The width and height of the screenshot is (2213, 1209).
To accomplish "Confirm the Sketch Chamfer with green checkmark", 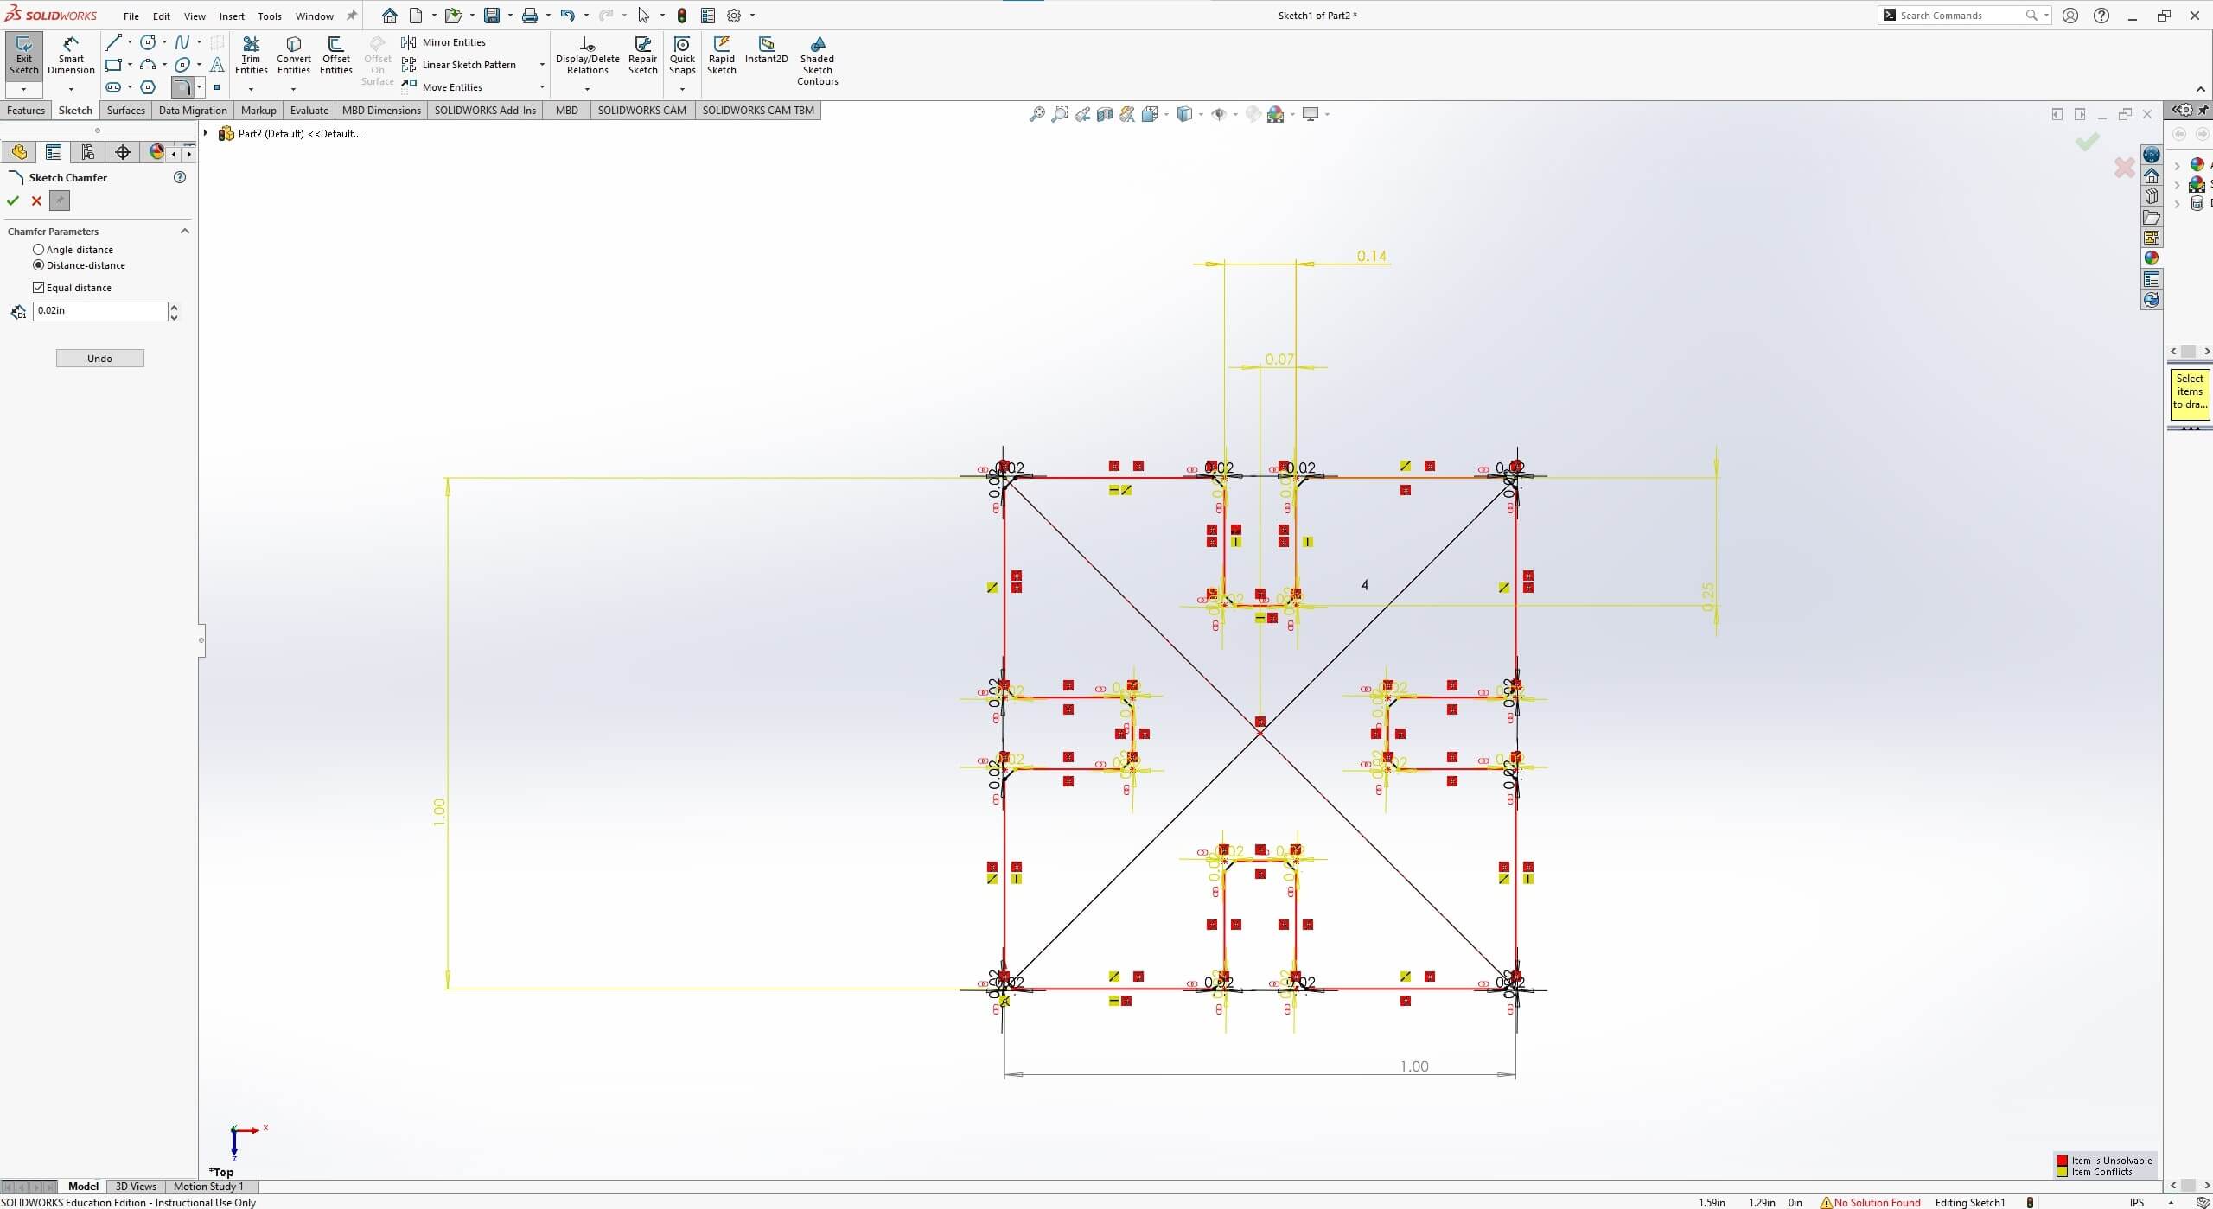I will (x=13, y=201).
